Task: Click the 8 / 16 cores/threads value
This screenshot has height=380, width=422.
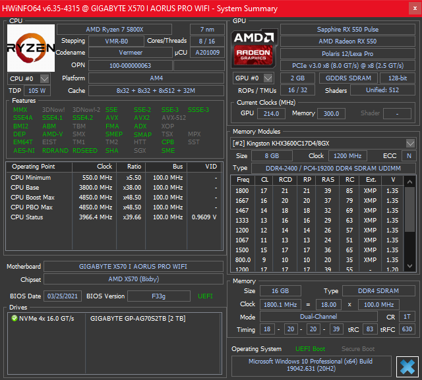Action: coord(207,41)
